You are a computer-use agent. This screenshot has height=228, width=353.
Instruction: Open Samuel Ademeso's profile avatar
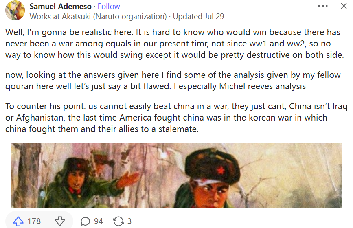(x=15, y=11)
